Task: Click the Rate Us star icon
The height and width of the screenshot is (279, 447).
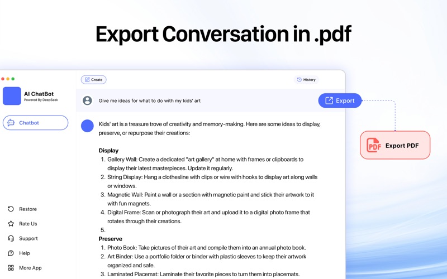Action: tap(11, 224)
